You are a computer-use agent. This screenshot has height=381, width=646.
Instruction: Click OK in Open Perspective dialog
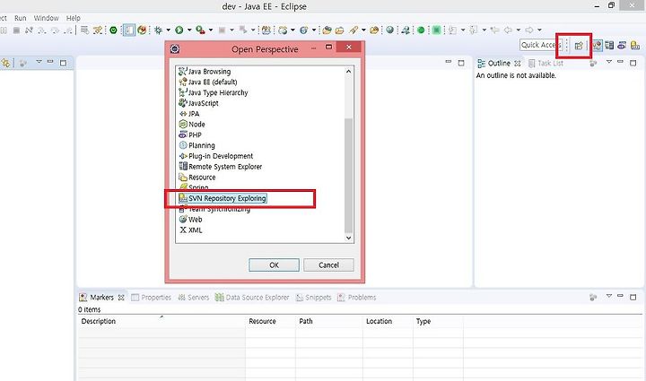[274, 265]
